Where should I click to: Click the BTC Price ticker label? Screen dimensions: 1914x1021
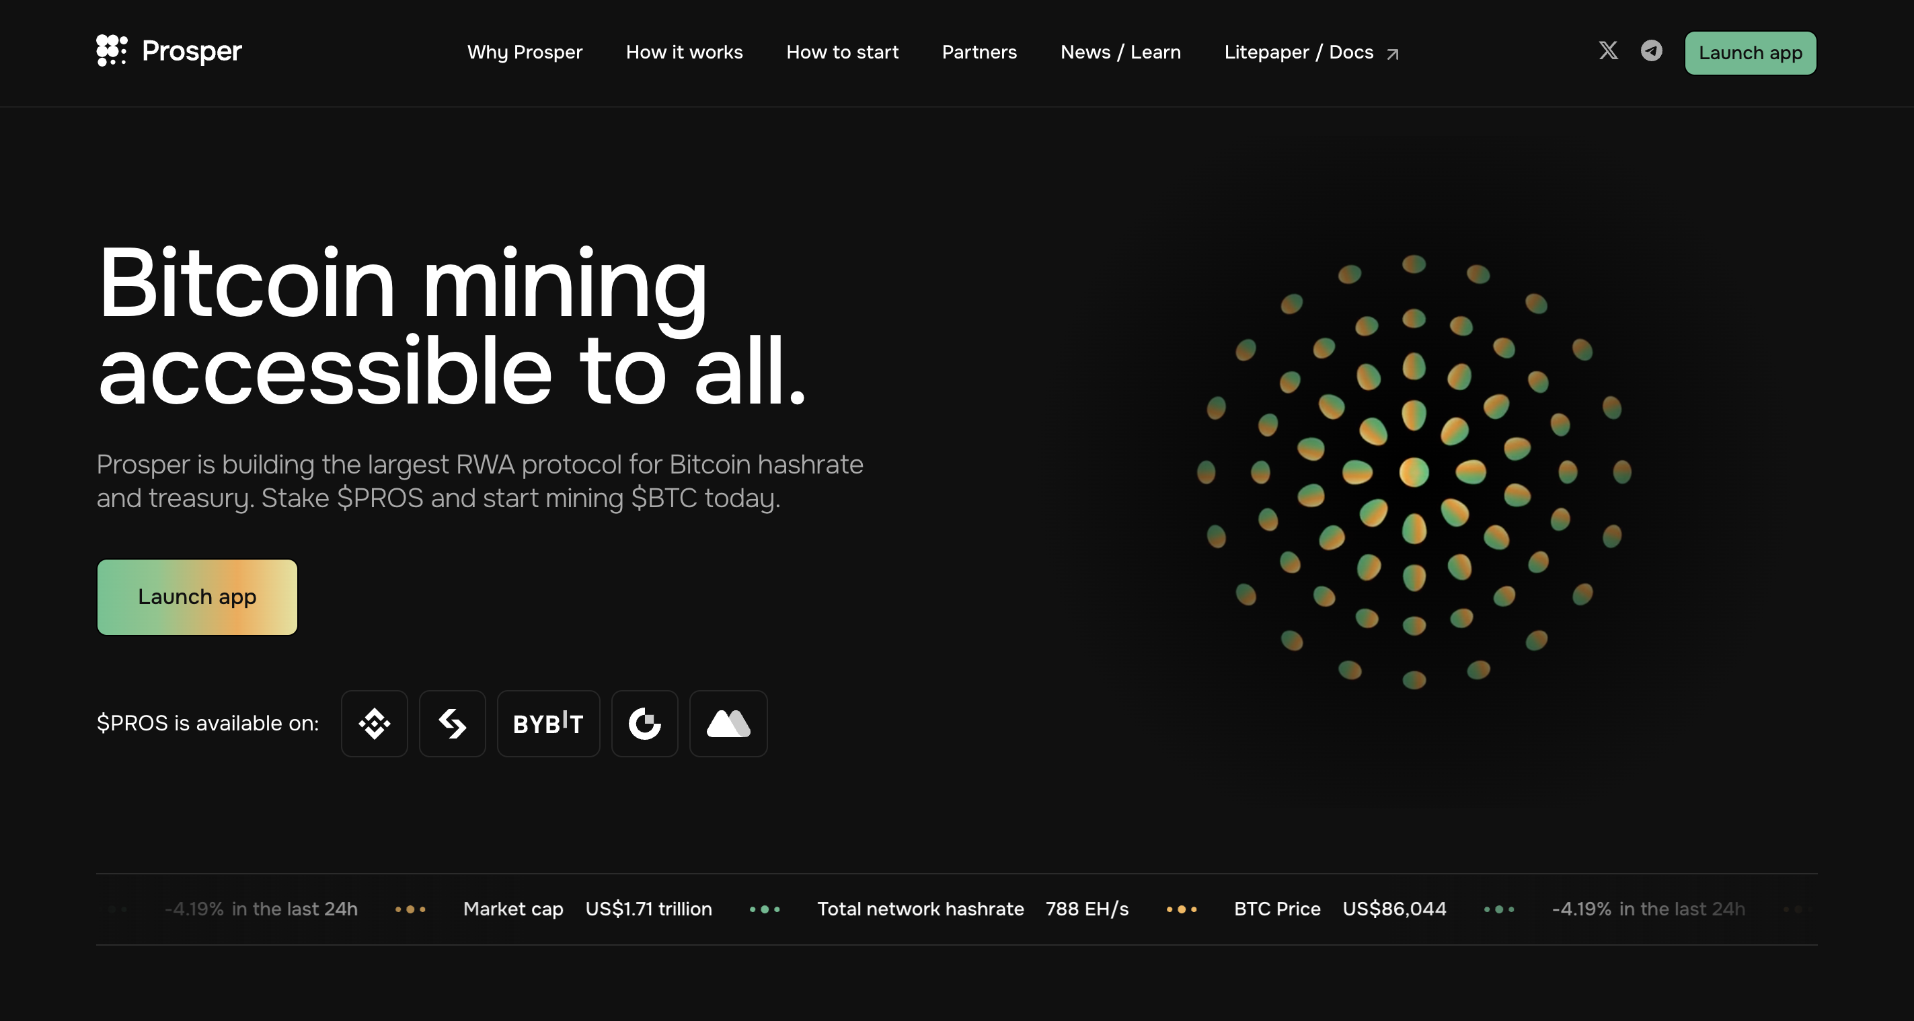tap(1277, 909)
